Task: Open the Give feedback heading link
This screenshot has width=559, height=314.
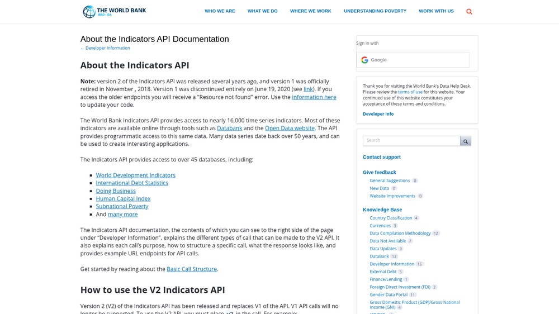Action: coord(380,173)
